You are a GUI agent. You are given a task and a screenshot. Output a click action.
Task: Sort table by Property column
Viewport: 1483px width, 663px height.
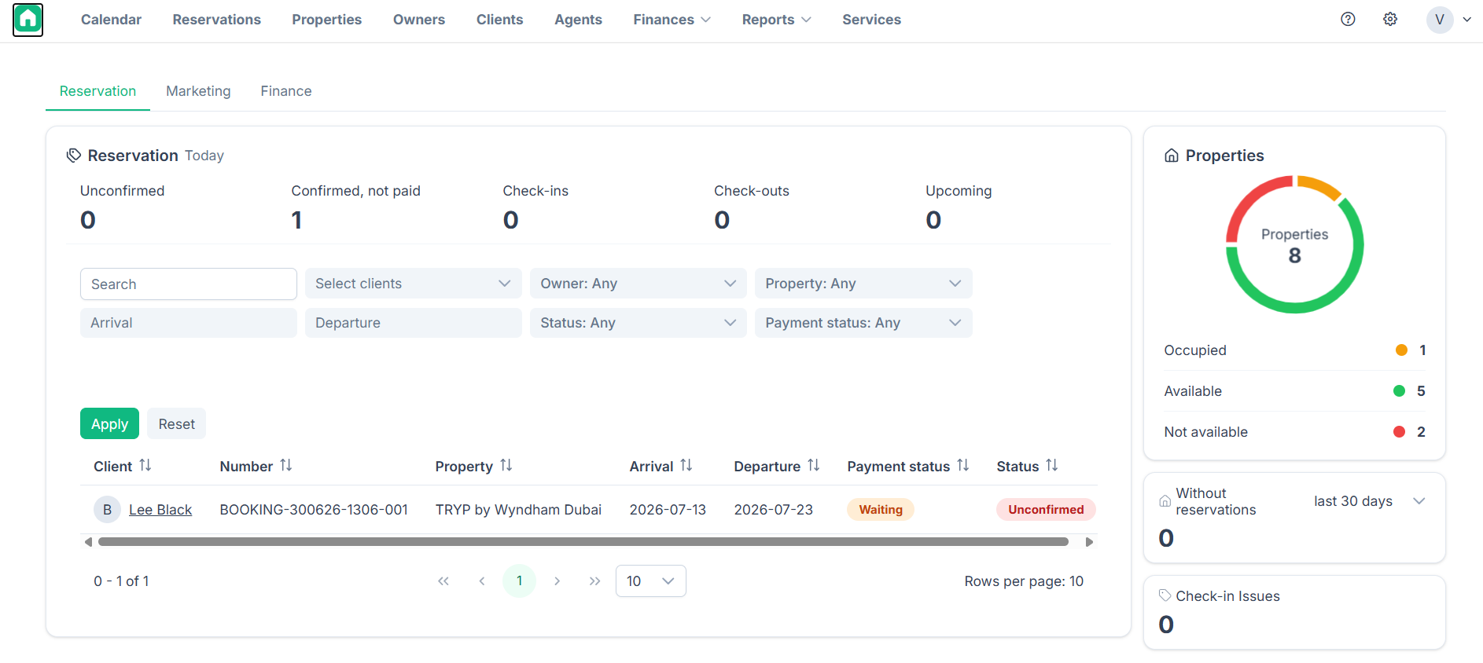[x=506, y=466]
